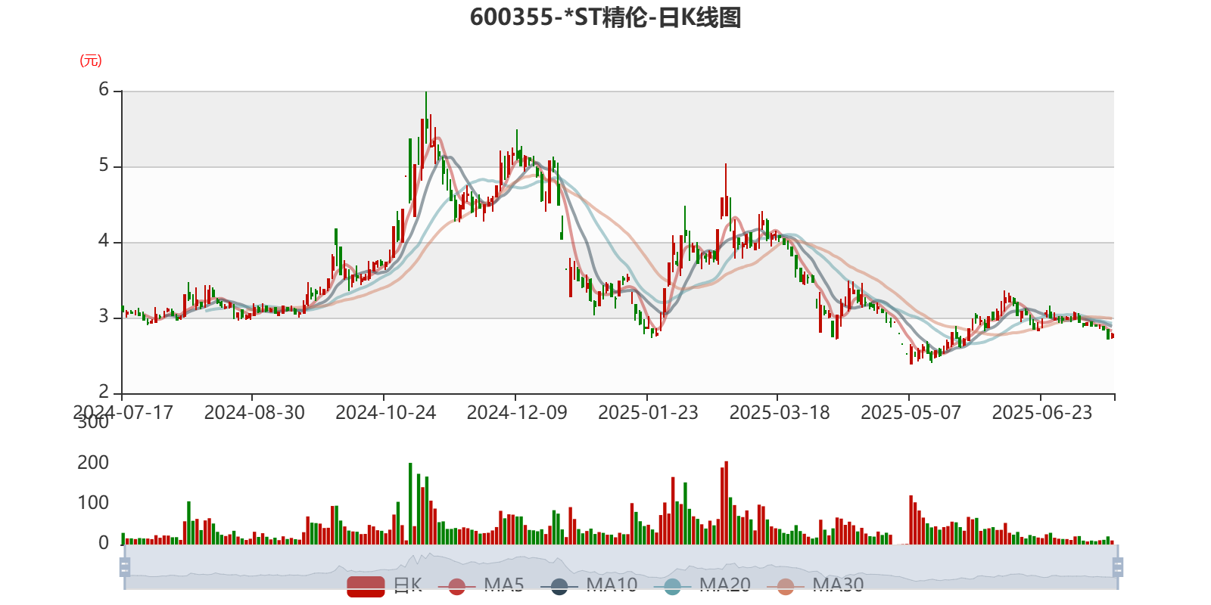Image resolution: width=1211 pixels, height=605 pixels.
Task: Click the 2025-01-23 date axis label
Action: pos(649,412)
